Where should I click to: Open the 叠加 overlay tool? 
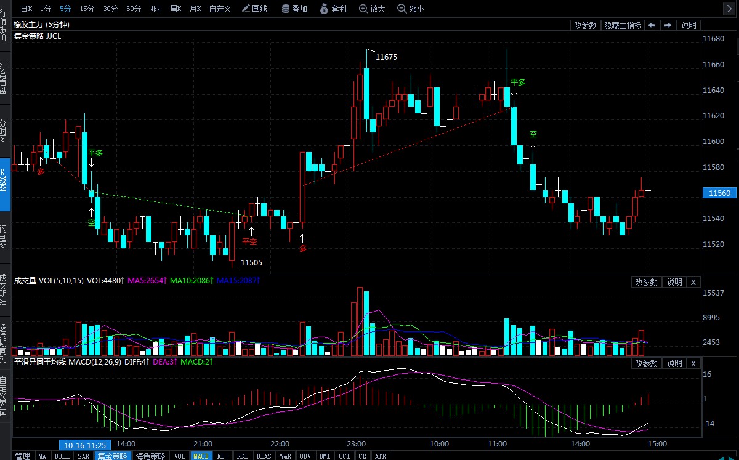[294, 9]
